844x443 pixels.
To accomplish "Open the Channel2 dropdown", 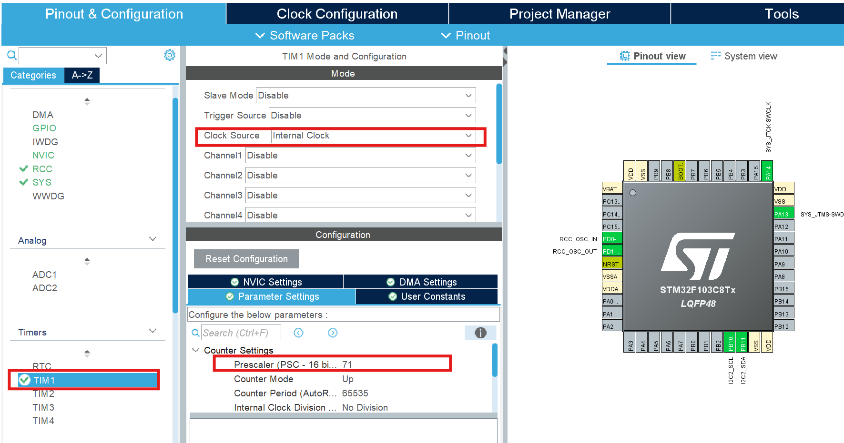I will tap(360, 175).
